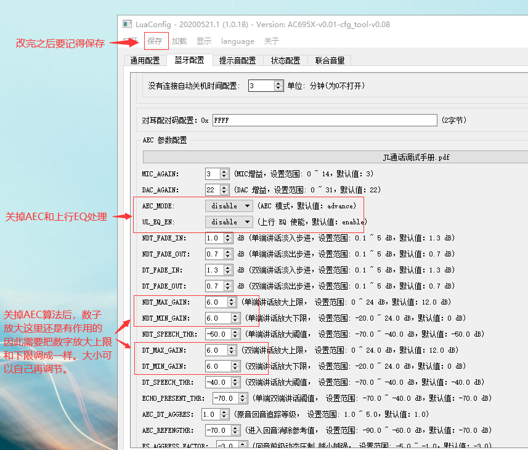Go to the 联合音量 tab
This screenshot has height=450, width=528.
tap(330, 60)
